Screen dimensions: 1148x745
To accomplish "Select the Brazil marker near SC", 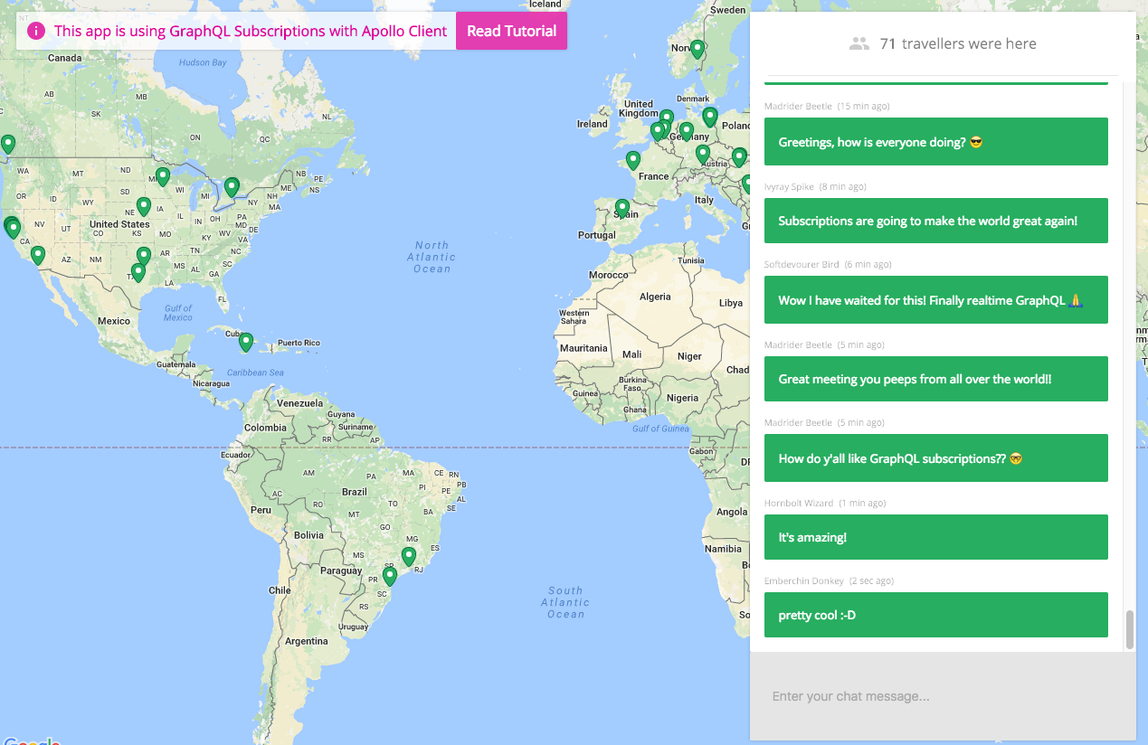I will (390, 575).
